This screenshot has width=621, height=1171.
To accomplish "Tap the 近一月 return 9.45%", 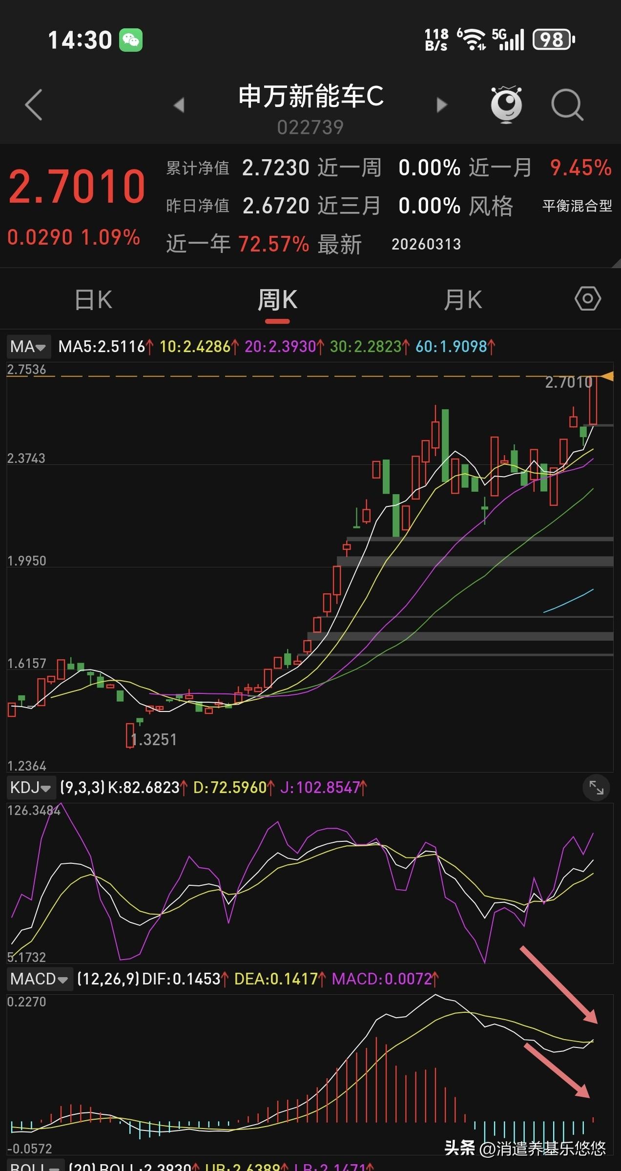I will [x=581, y=168].
